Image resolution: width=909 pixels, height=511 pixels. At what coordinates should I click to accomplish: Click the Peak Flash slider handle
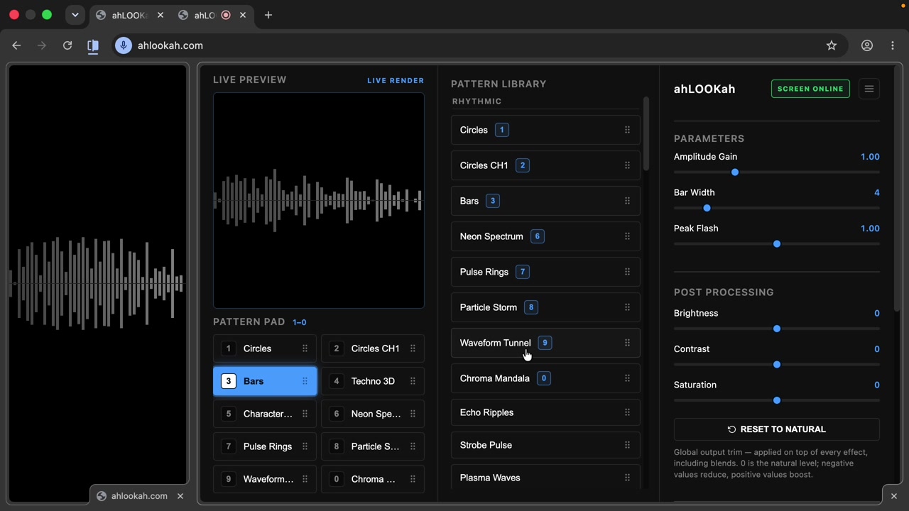pyautogui.click(x=777, y=244)
